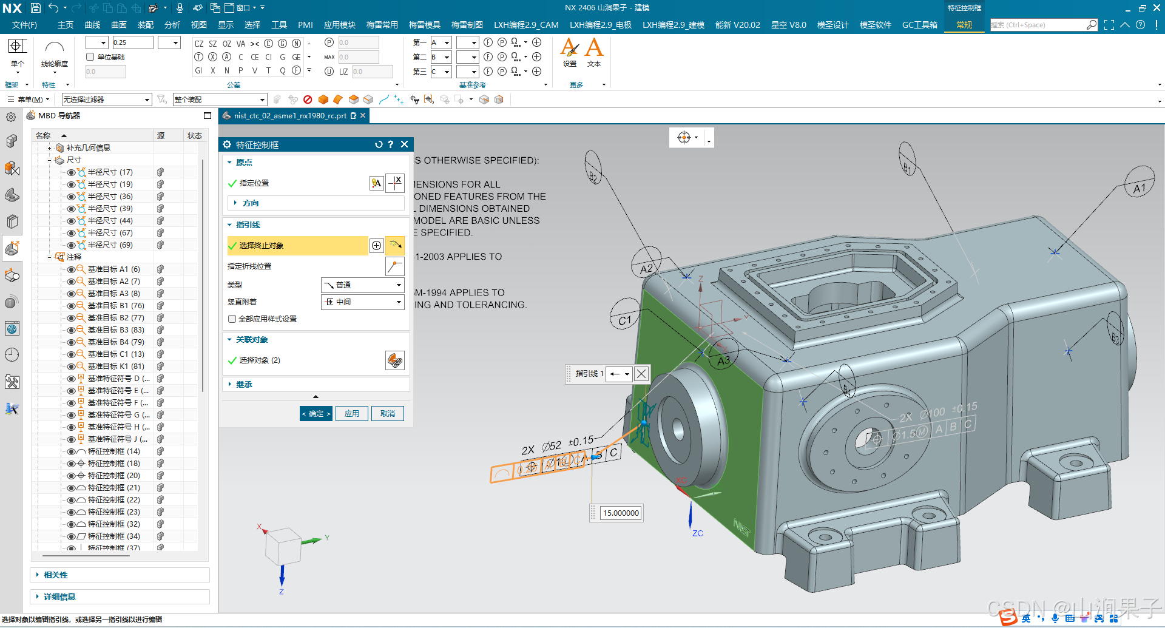The width and height of the screenshot is (1165, 628).
Task: Insert the circled T tolerance symbol
Action: [198, 57]
